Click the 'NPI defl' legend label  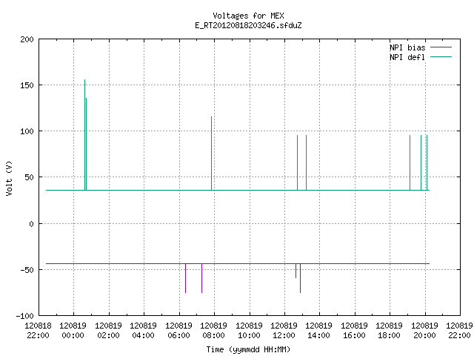(407, 57)
